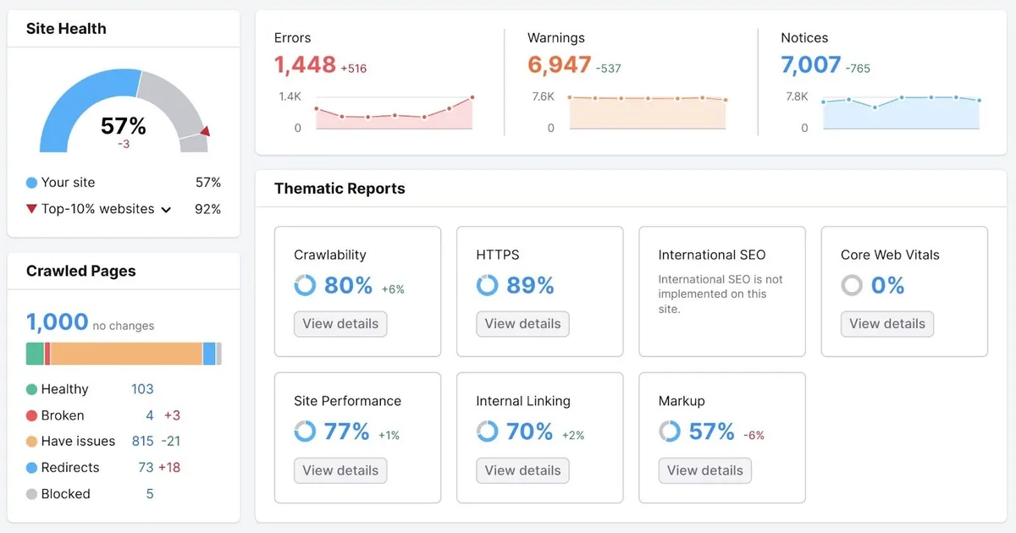Click the Warnings count 6,947
The height and width of the screenshot is (533, 1016).
(x=559, y=65)
